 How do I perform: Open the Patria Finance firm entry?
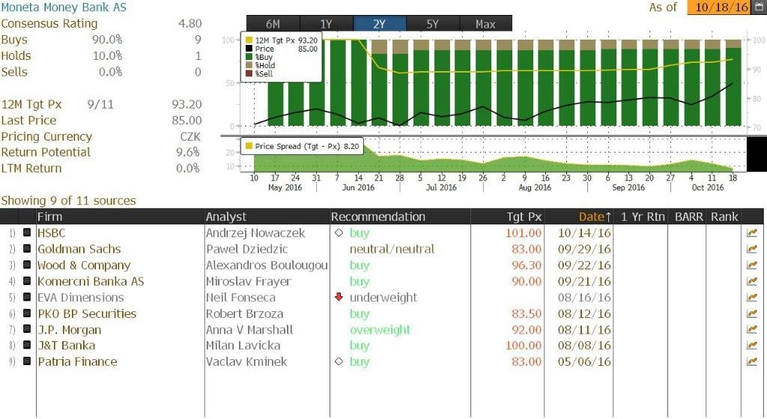pyautogui.click(x=77, y=361)
